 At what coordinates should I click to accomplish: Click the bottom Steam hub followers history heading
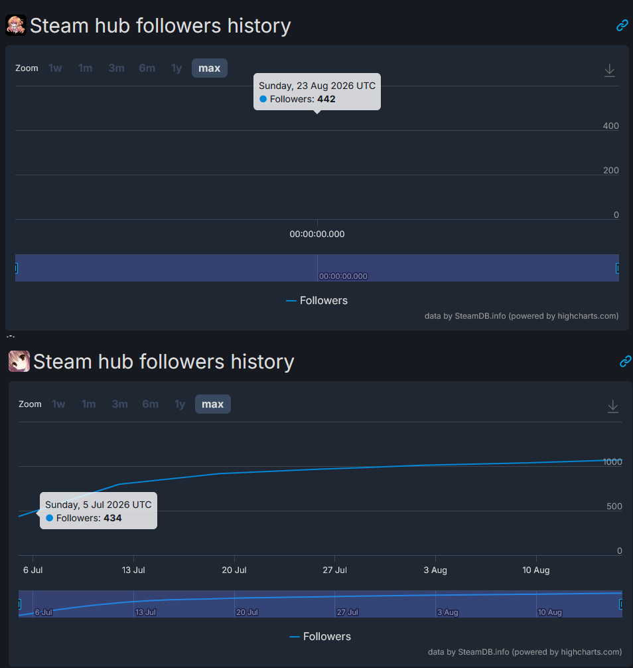[x=164, y=362]
